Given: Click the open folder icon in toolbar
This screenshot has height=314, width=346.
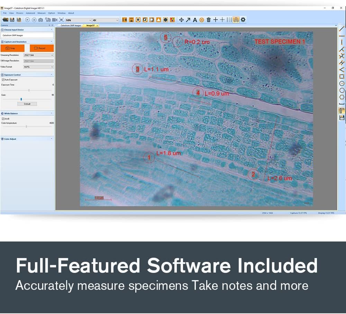Looking at the screenshot, I should click(x=6, y=20).
